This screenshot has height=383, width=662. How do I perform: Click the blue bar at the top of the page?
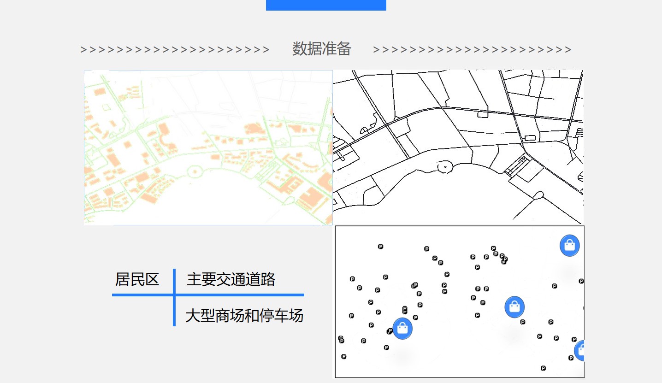[326, 5]
